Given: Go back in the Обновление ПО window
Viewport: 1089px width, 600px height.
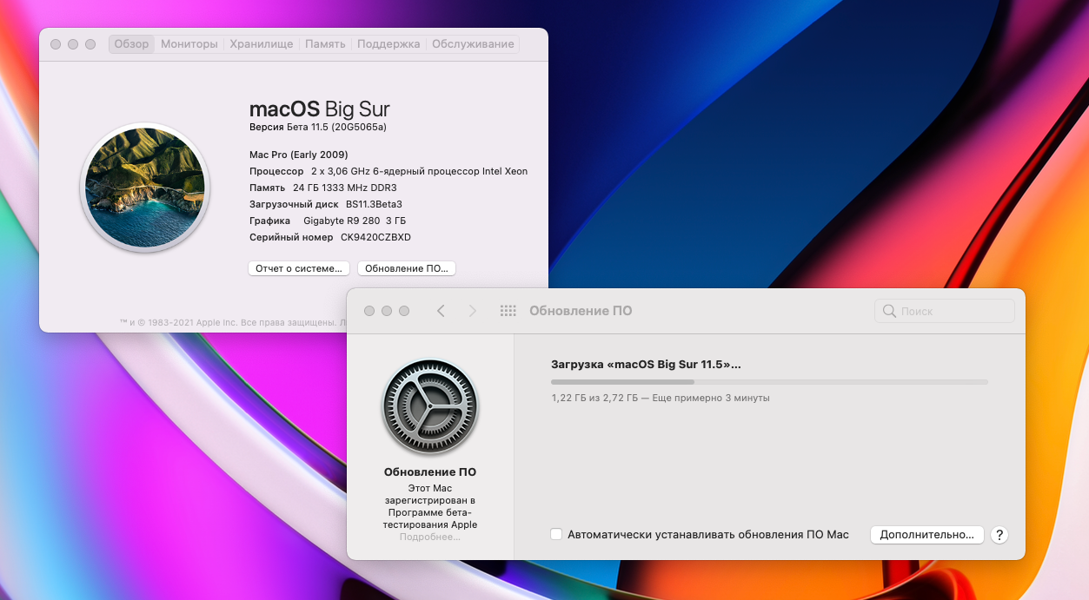Looking at the screenshot, I should [441, 311].
